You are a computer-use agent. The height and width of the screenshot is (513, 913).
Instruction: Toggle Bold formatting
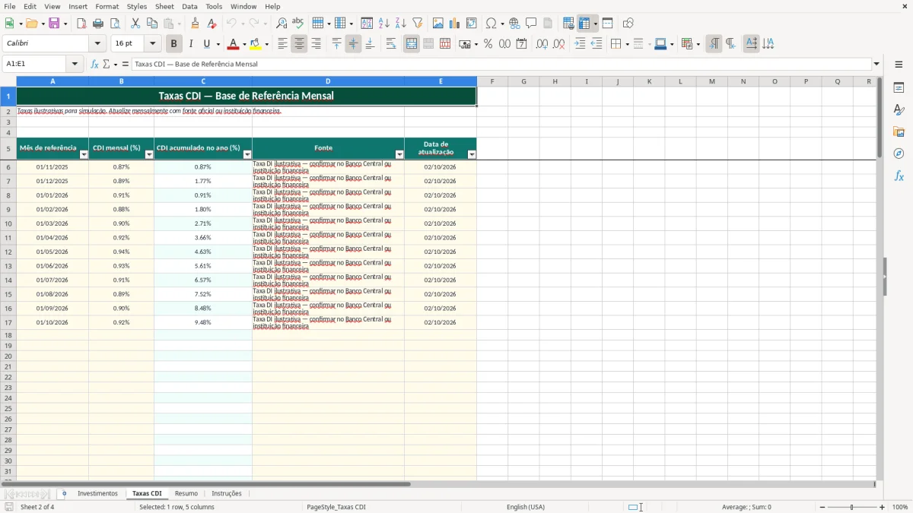pos(174,44)
